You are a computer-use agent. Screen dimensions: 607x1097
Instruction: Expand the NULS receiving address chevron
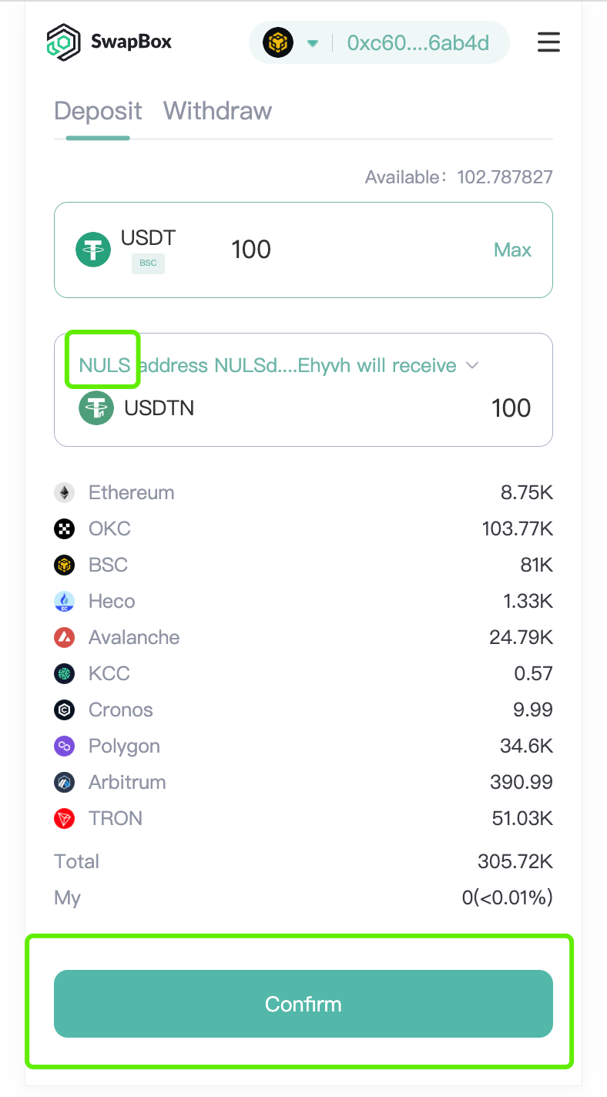coord(473,365)
